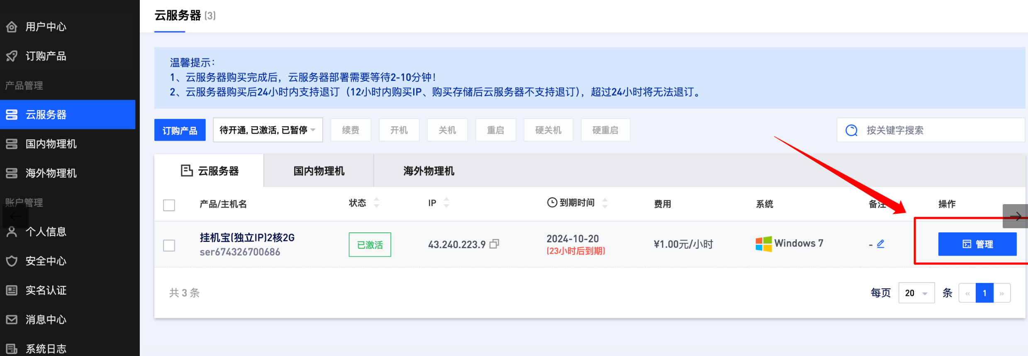
Task: Check the box for 挂机宝 server row
Action: pos(169,245)
